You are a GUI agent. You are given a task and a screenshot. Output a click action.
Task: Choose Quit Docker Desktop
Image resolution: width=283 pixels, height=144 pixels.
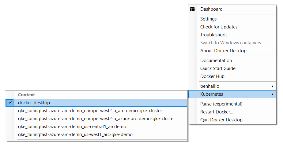coord(221,120)
